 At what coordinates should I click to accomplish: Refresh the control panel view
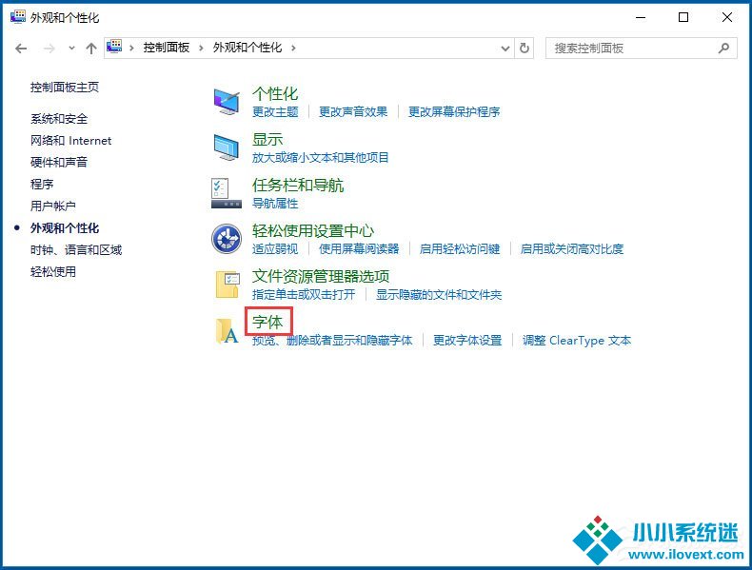524,48
